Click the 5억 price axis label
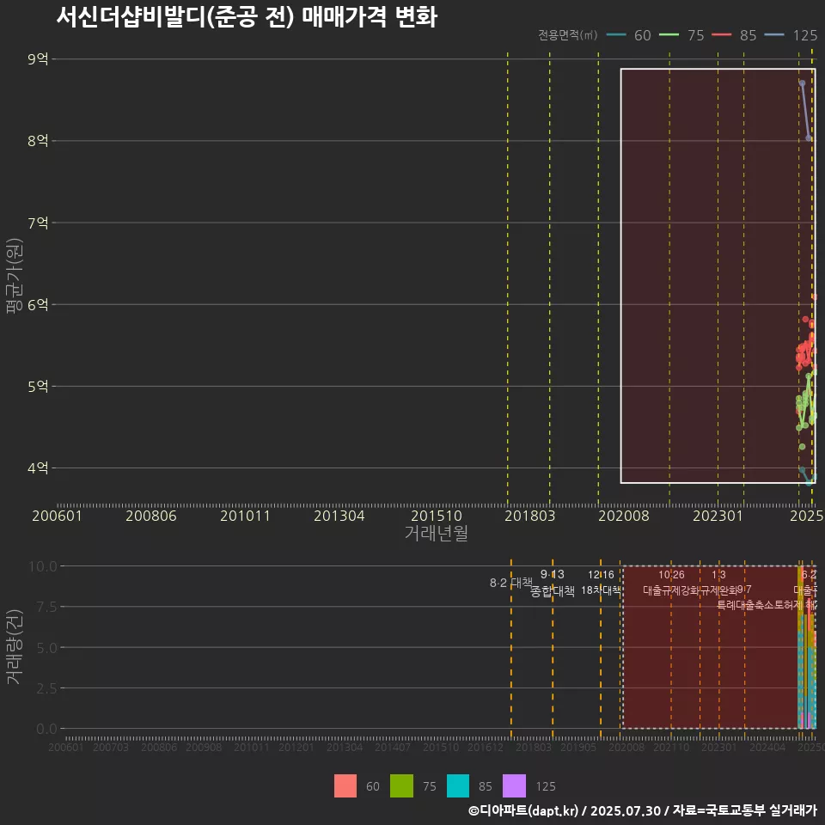 (38, 386)
